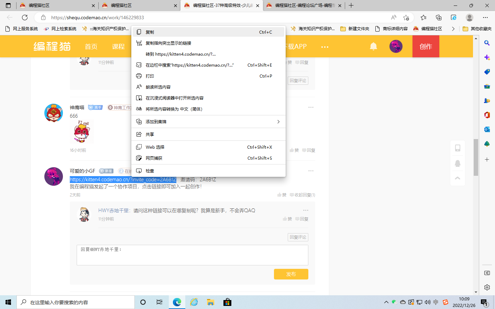
Task: Click the phone icon in the floating panel
Action: (458, 148)
